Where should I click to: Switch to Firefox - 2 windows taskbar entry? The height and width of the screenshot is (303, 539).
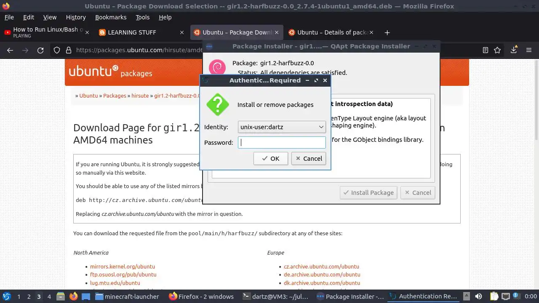(x=202, y=296)
